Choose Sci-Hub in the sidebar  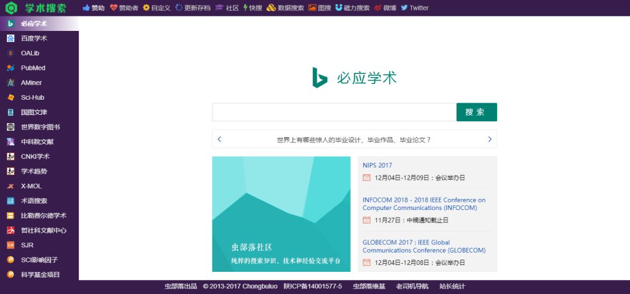pos(32,97)
